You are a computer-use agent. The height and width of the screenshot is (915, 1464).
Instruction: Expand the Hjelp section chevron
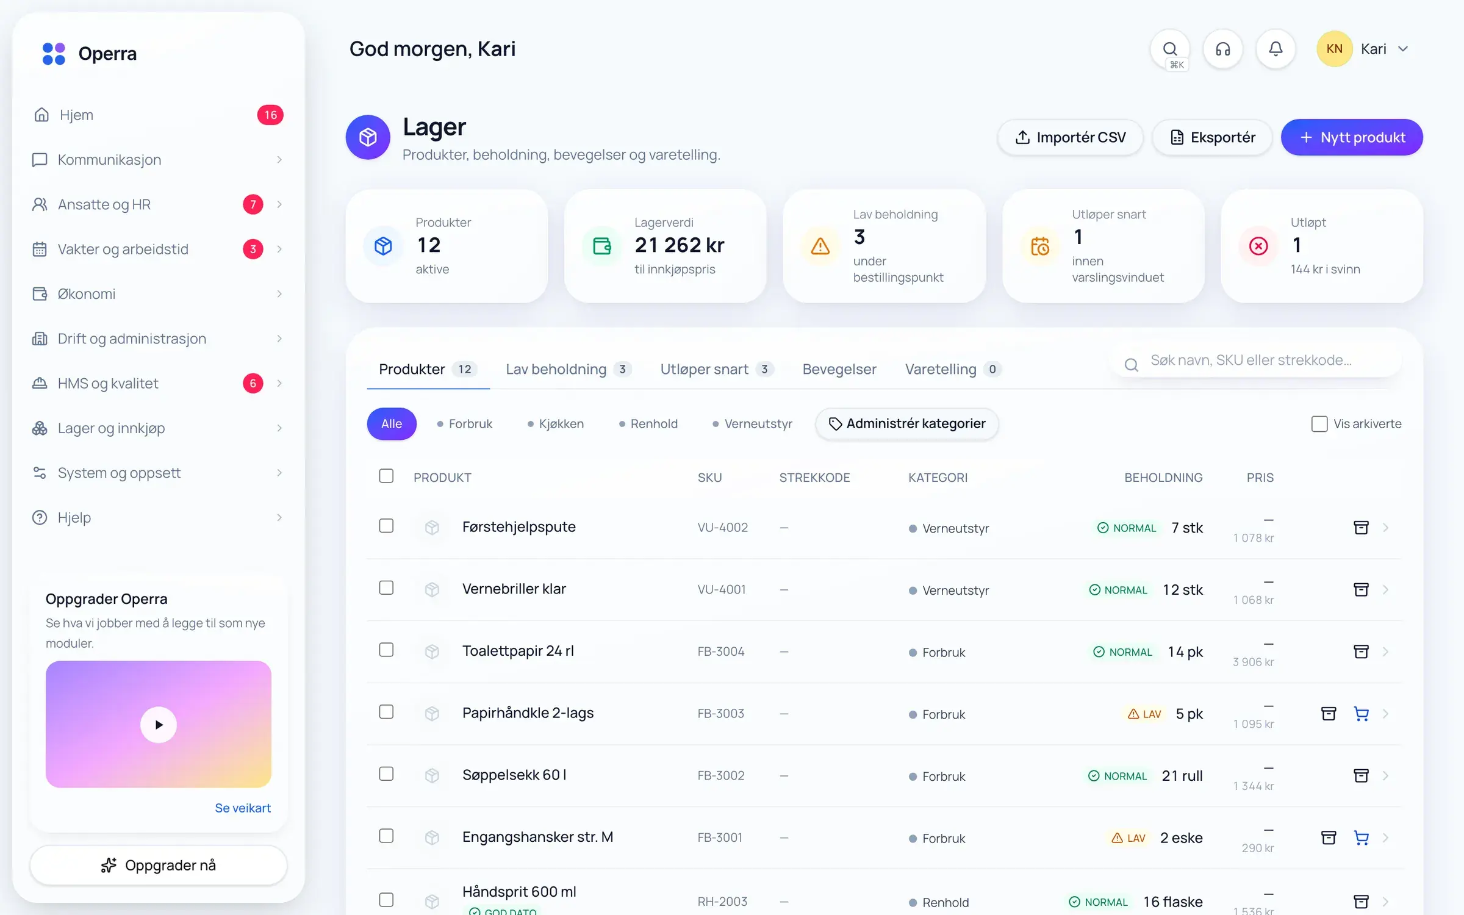(279, 517)
